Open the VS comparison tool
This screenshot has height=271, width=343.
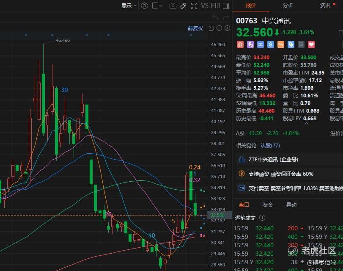coord(205,6)
